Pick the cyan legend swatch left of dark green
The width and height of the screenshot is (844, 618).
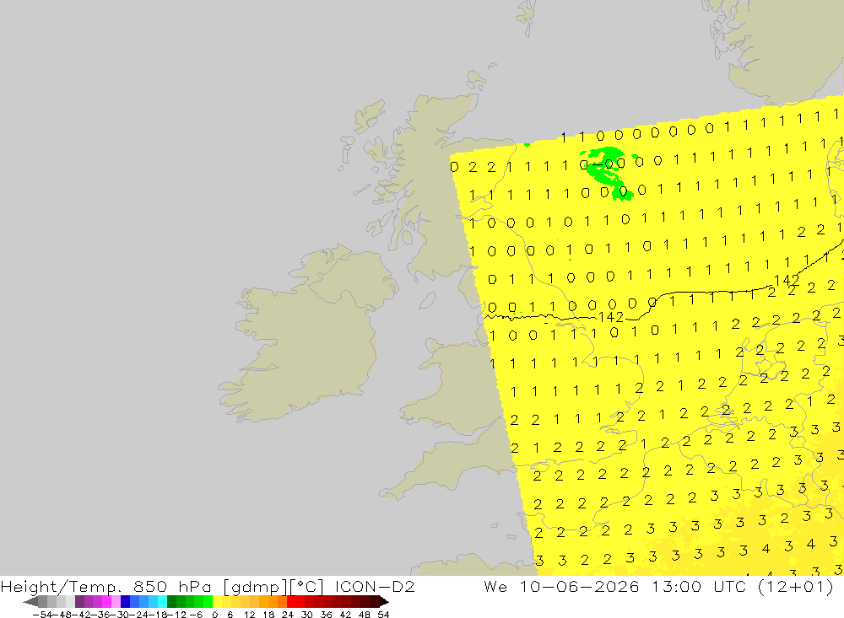tap(162, 601)
